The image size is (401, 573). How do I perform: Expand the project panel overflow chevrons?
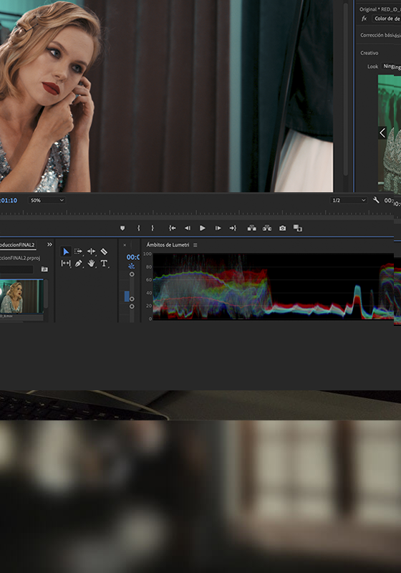(49, 244)
